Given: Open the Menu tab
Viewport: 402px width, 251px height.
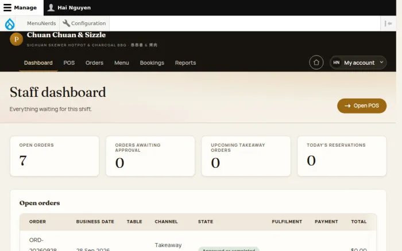Looking at the screenshot, I should [x=122, y=63].
